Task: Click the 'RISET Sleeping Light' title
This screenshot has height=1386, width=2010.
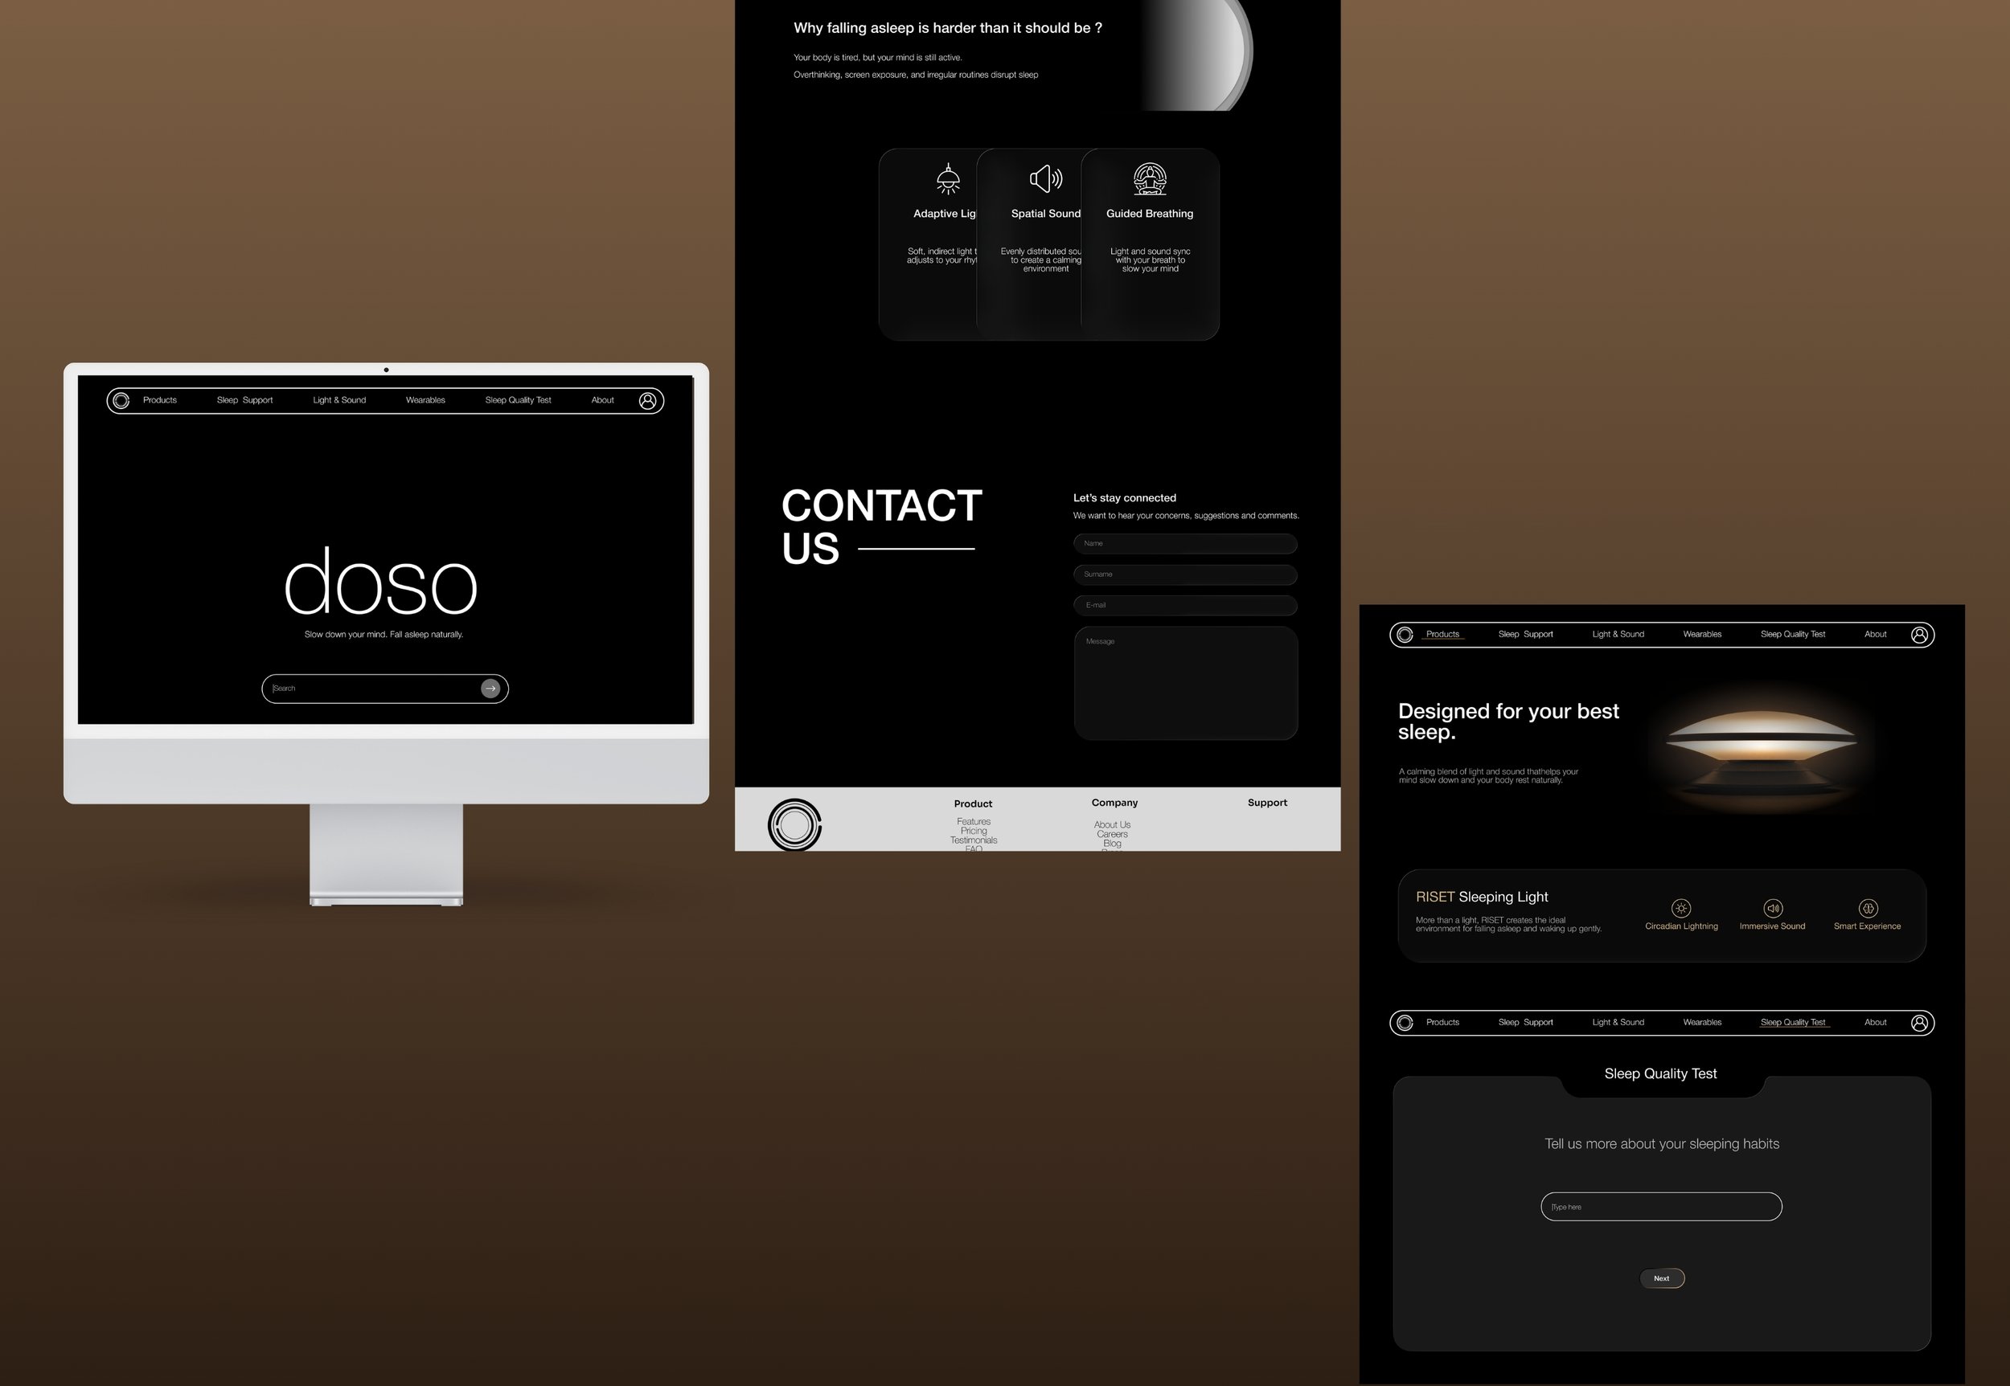Action: point(1482,897)
